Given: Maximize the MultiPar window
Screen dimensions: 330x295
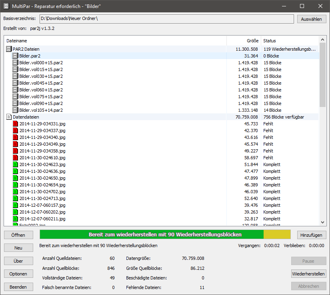Looking at the screenshot, I should (302, 6).
